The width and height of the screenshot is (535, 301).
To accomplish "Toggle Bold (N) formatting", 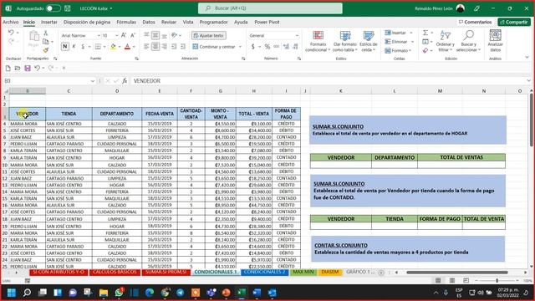I will pos(65,47).
